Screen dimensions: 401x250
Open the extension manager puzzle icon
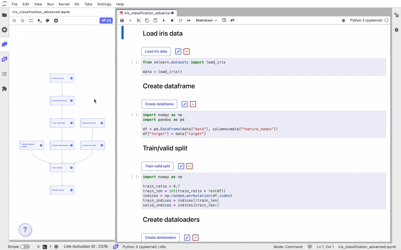(4, 89)
